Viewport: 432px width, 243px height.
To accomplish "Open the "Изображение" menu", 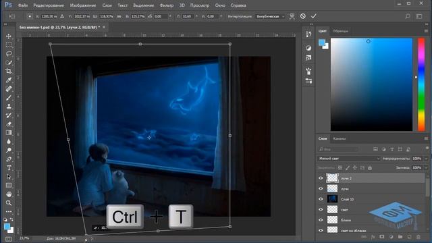I will [83, 5].
